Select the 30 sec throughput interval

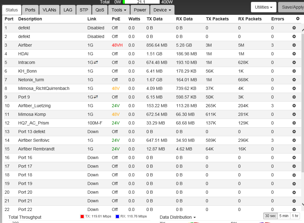(270, 216)
